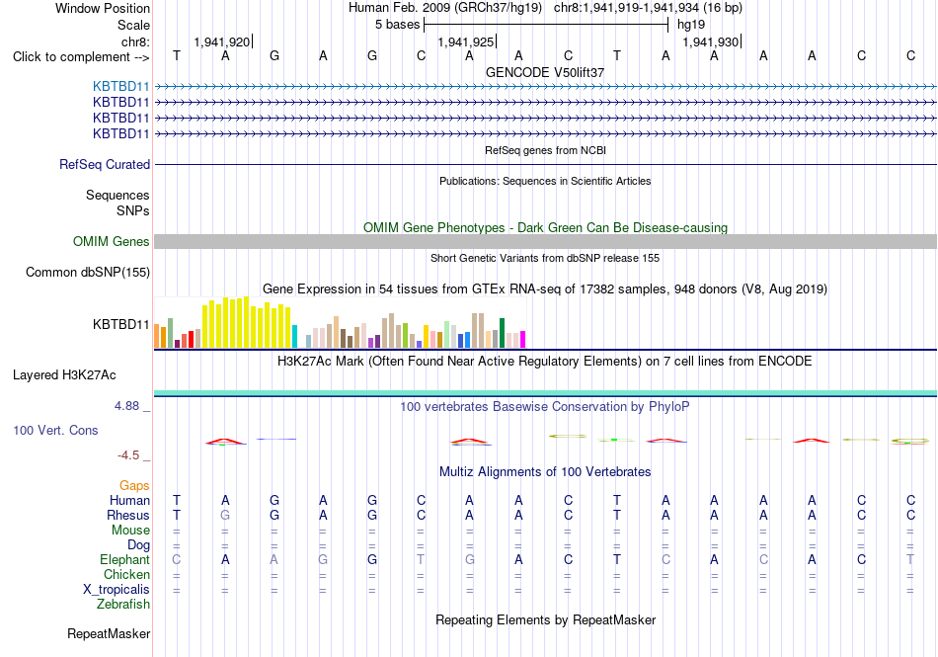
Task: Click the hg19 label next to scale bar
Action: pyautogui.click(x=691, y=25)
